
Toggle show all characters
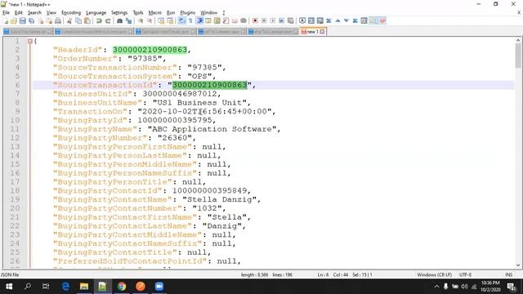pos(190,20)
